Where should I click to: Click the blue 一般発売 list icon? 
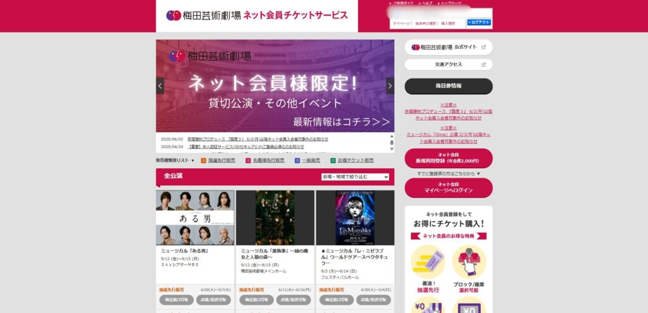(297, 160)
